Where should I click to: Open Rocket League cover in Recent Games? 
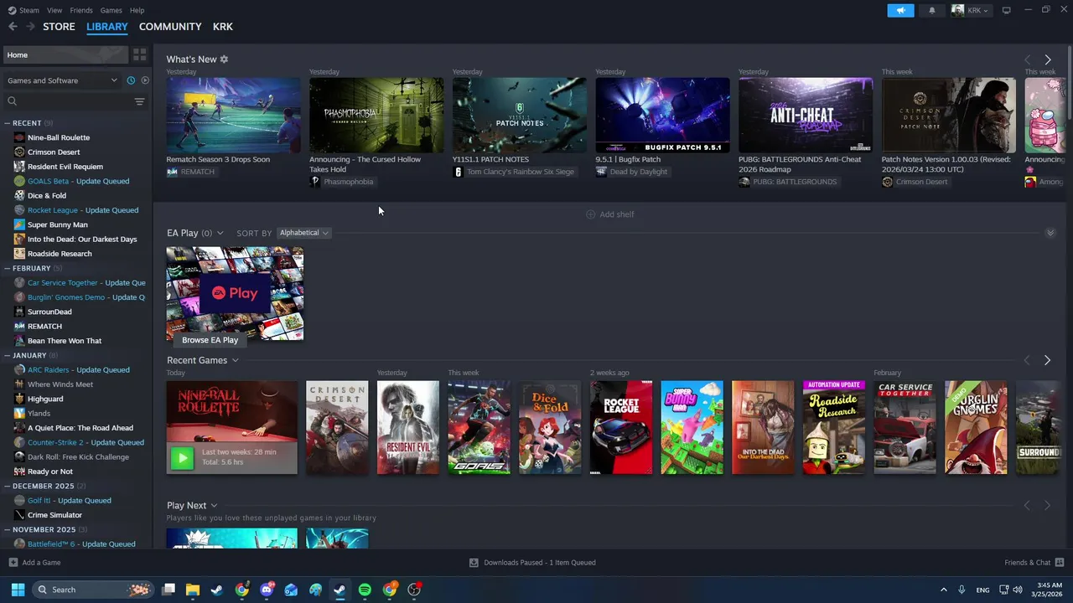621,427
